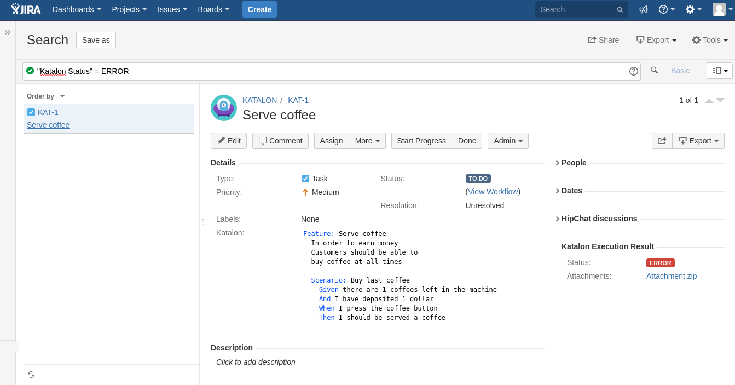735x385 pixels.
Task: Open the help question mark menu
Action: (667, 9)
